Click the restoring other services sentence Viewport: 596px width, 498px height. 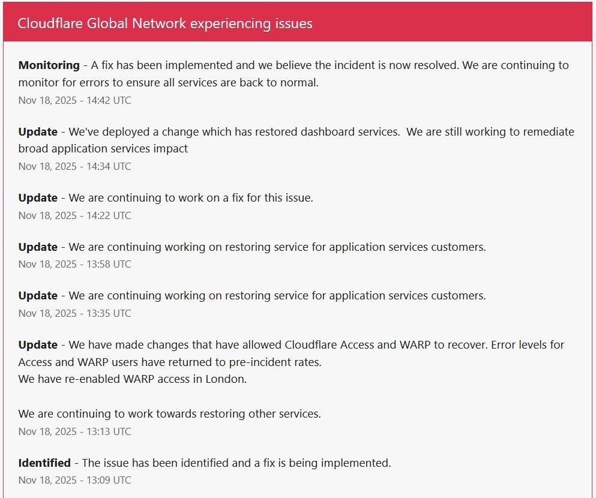click(170, 414)
